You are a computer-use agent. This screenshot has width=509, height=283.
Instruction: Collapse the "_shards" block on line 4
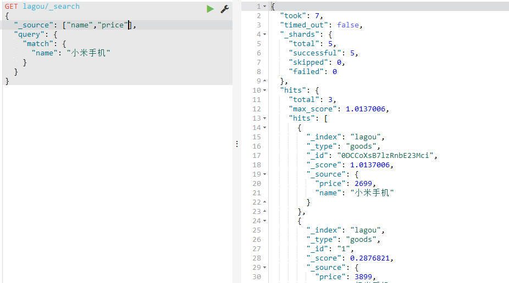pyautogui.click(x=264, y=35)
